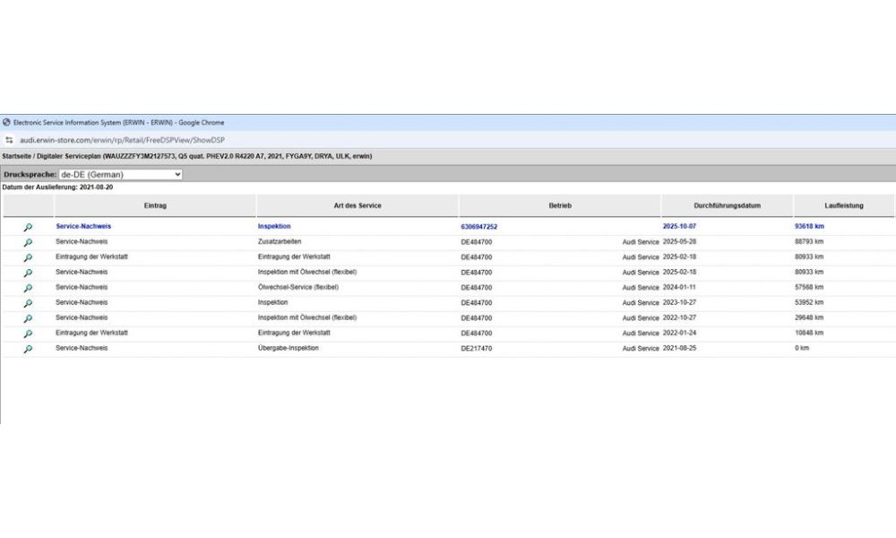Open the highlighted Service-Nachweis link in the top row
Image resolution: width=896 pixels, height=538 pixels.
[83, 227]
